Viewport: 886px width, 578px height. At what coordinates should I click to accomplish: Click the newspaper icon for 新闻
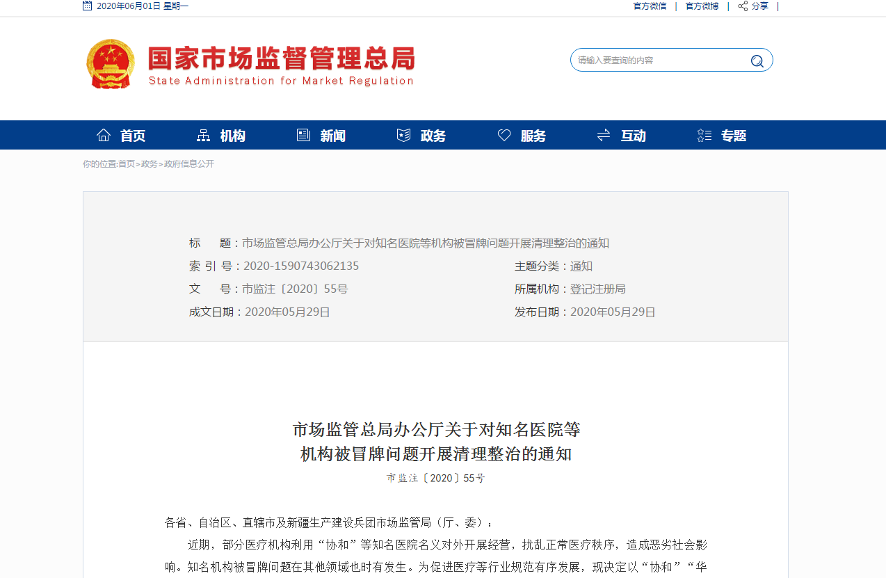(303, 136)
